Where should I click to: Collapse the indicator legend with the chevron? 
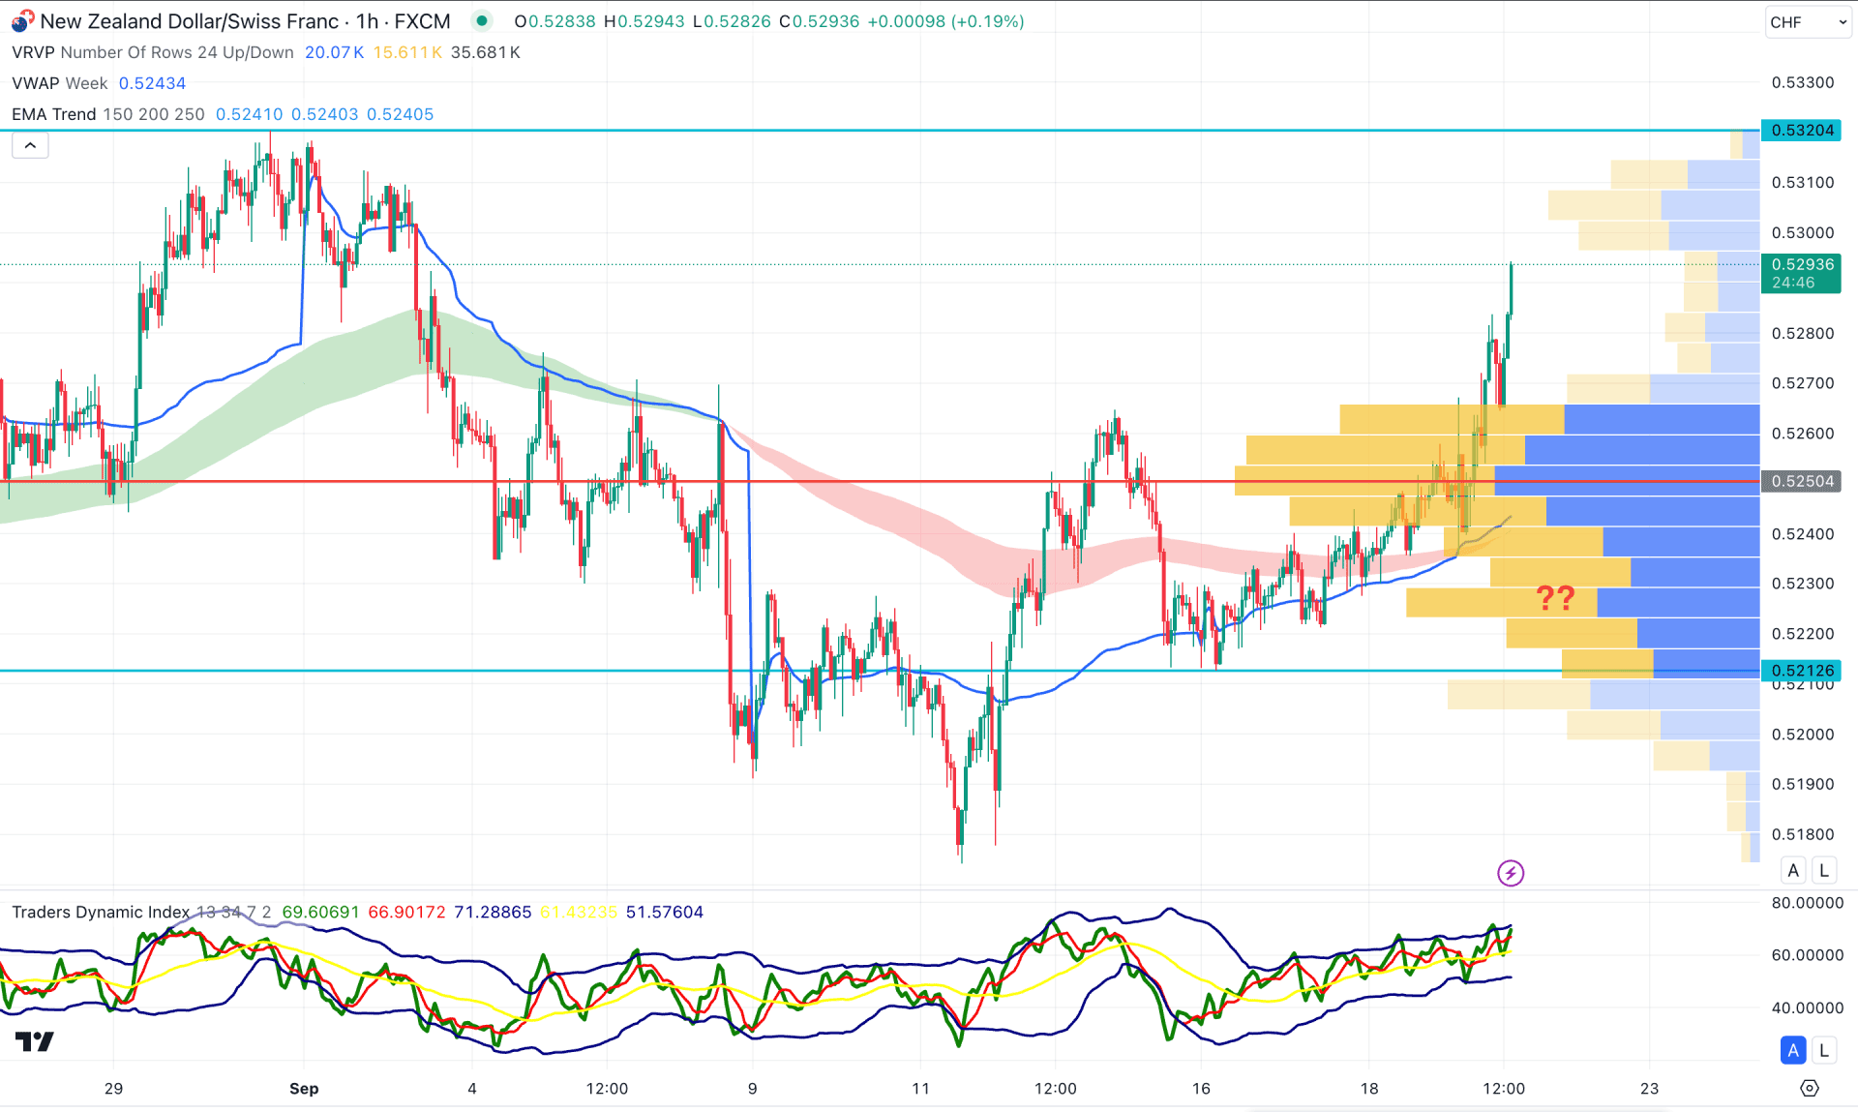click(x=30, y=145)
